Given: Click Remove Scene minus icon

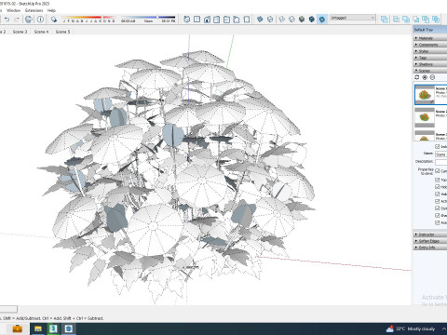Looking at the screenshot, I should click(x=432, y=77).
